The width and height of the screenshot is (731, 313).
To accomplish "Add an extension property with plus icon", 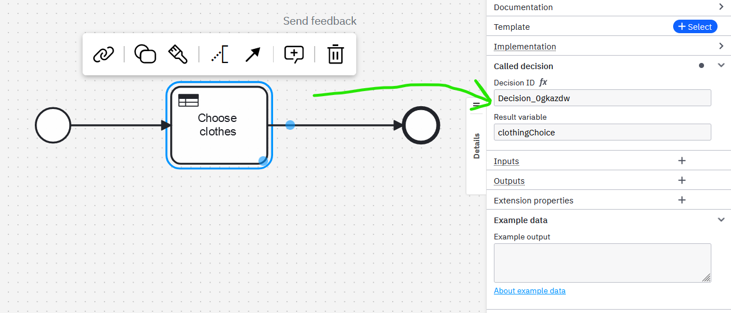I will point(682,200).
